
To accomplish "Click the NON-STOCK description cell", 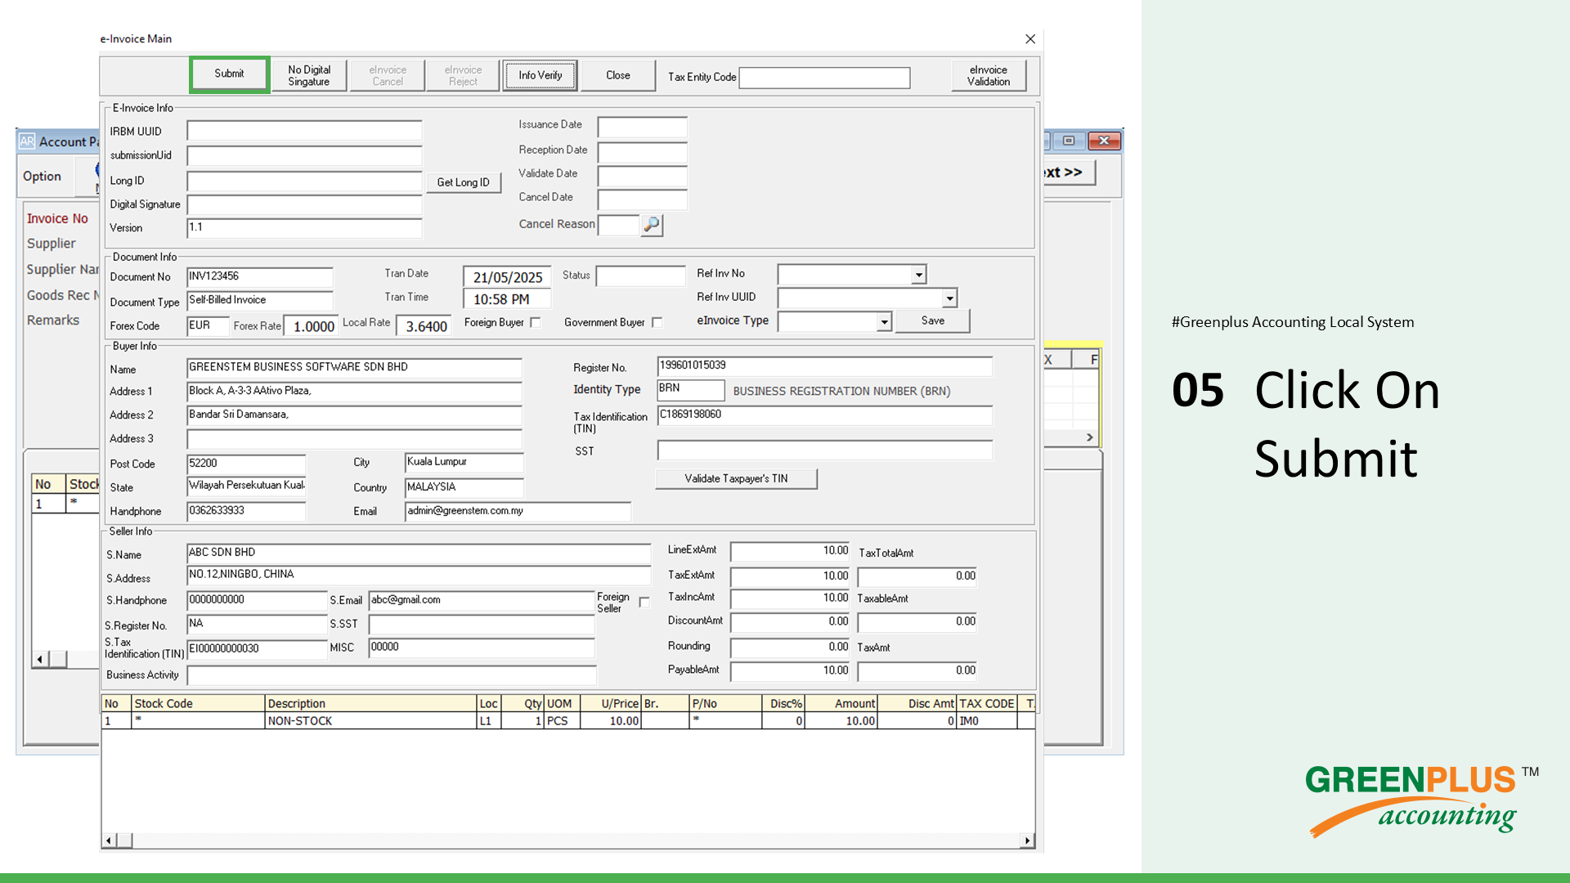I will [370, 721].
